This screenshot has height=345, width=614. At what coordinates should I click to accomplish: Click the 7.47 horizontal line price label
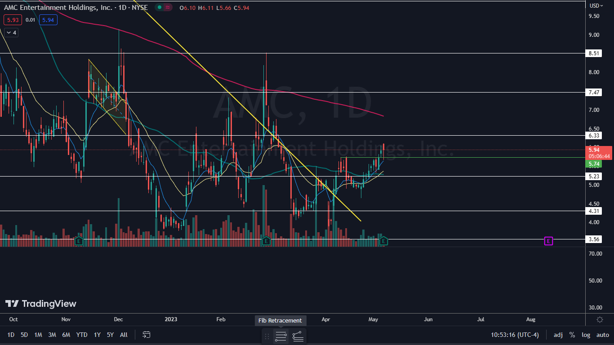click(594, 92)
